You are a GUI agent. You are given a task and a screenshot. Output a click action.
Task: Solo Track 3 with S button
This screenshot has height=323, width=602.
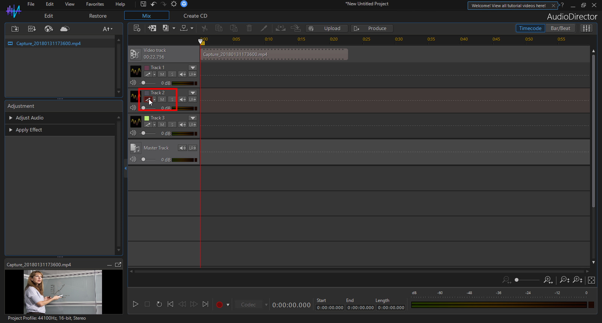click(172, 125)
